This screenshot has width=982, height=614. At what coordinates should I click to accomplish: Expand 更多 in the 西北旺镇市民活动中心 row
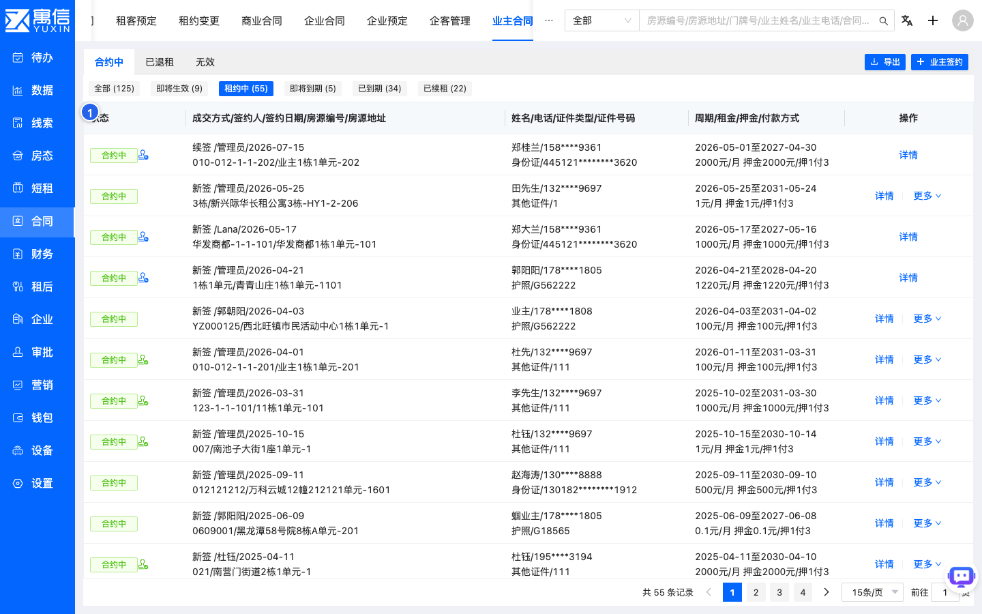[927, 319]
